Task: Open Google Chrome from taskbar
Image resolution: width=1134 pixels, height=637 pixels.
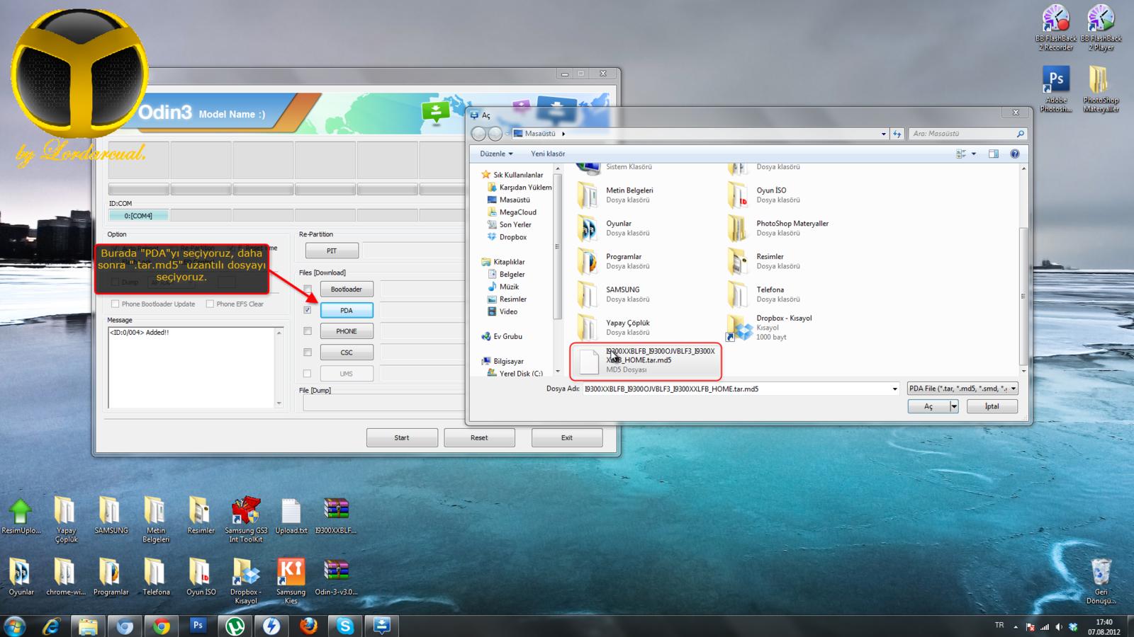Action: point(162,626)
